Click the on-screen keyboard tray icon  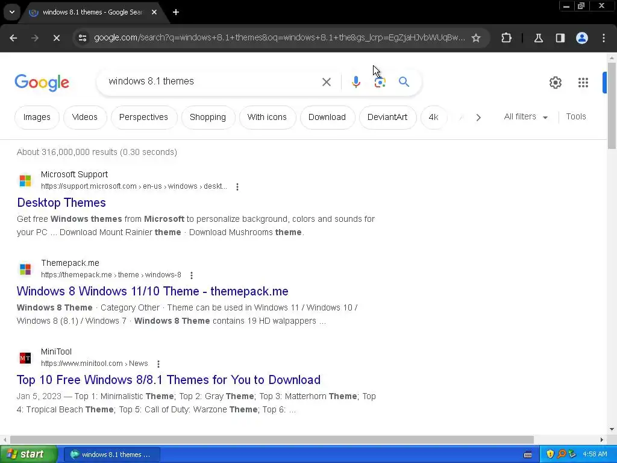(x=528, y=455)
